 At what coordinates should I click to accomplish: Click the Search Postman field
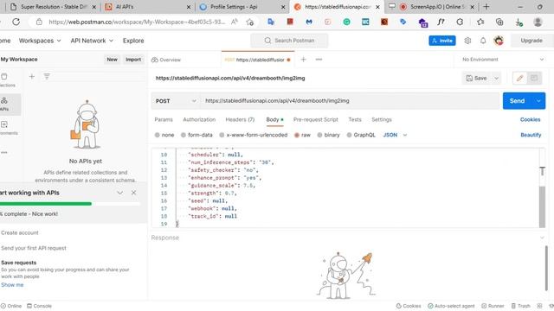289,41
